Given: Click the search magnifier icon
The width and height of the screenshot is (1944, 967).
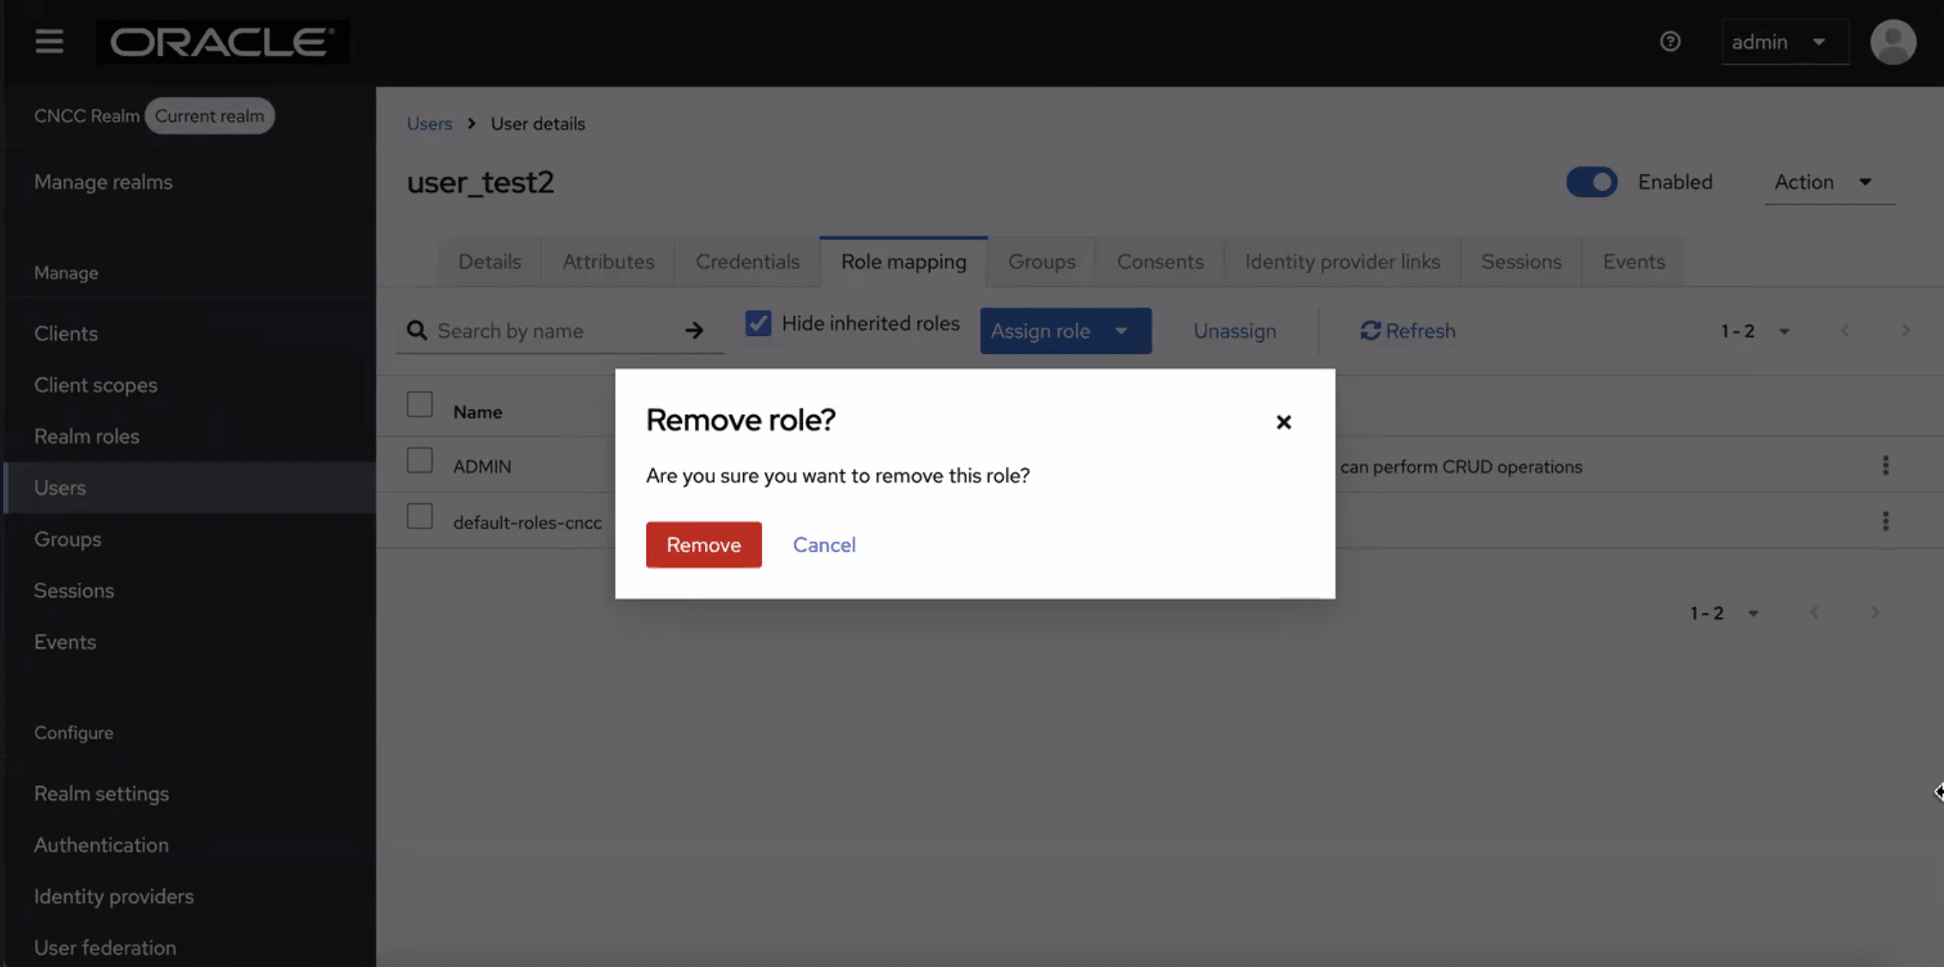Looking at the screenshot, I should click(x=417, y=331).
